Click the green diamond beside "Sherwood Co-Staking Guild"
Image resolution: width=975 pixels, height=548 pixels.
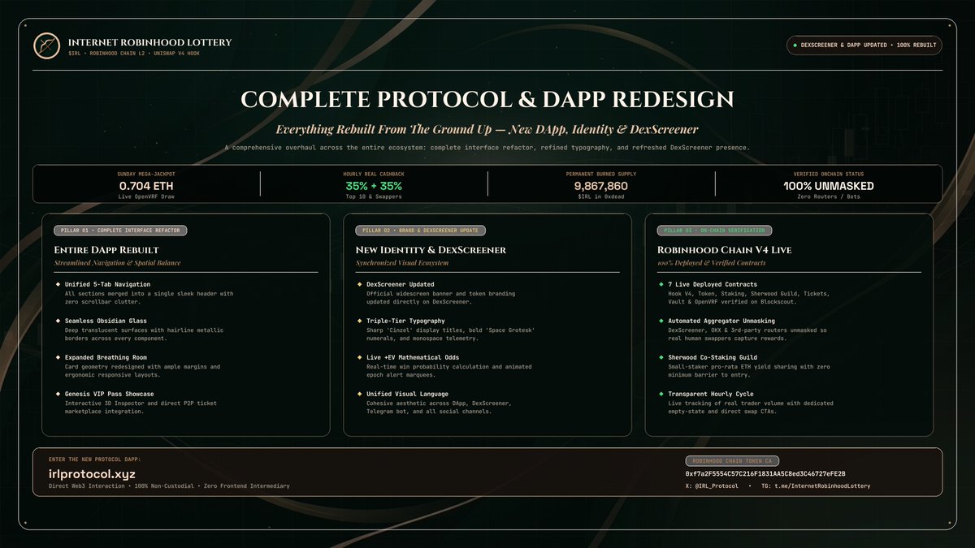pyautogui.click(x=661, y=357)
